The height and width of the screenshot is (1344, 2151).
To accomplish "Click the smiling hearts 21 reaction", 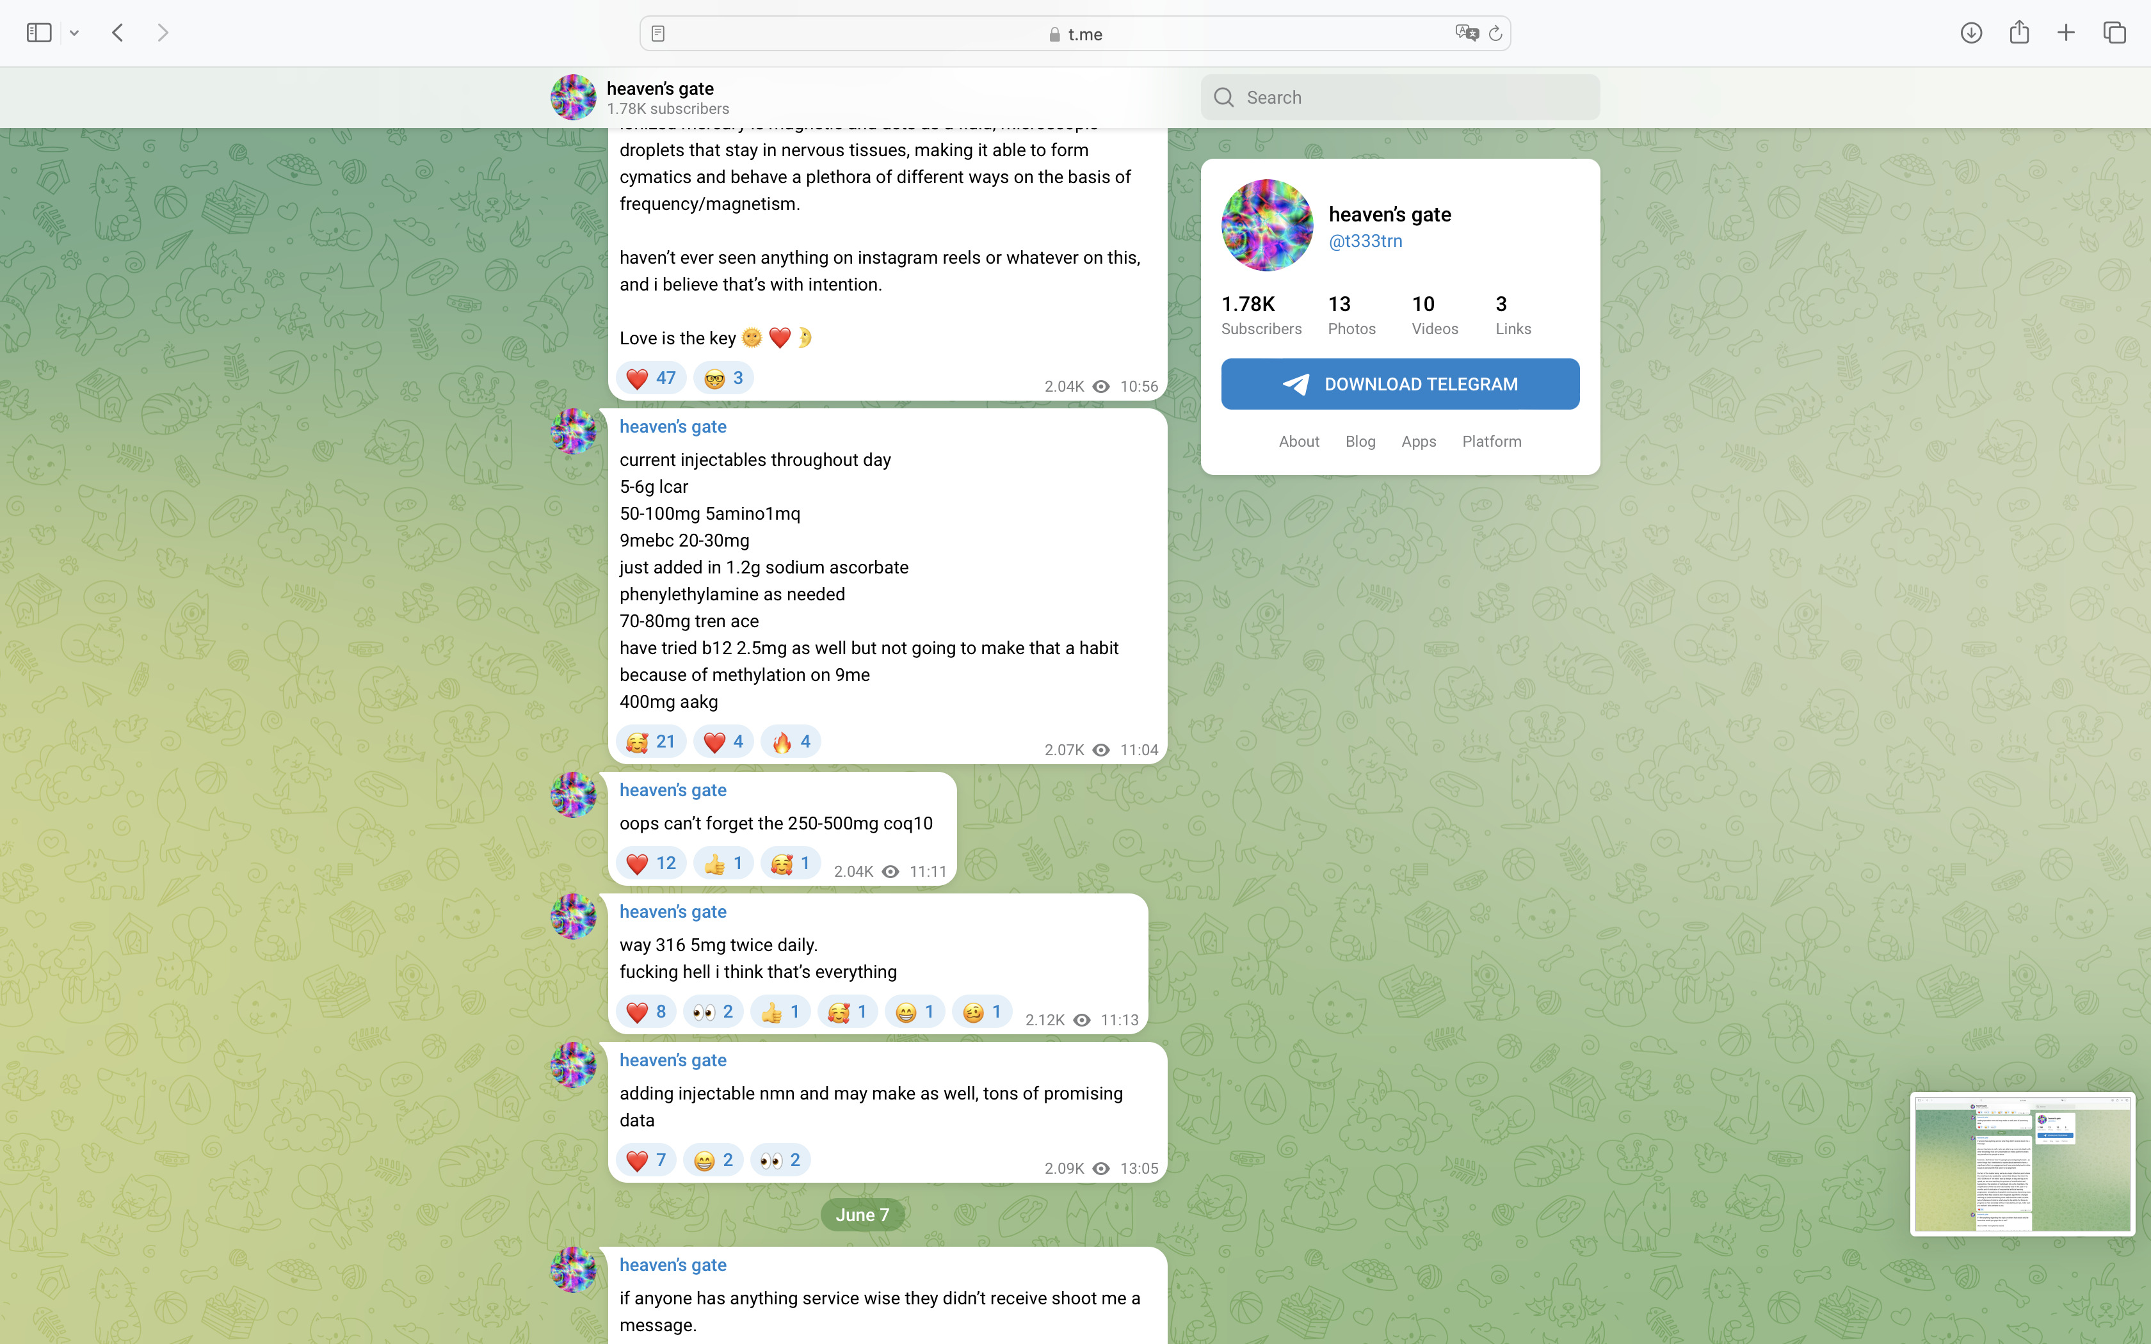I will tap(650, 742).
